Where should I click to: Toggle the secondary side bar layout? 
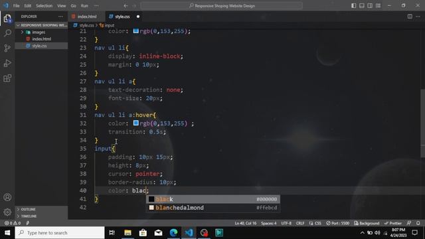(370, 6)
